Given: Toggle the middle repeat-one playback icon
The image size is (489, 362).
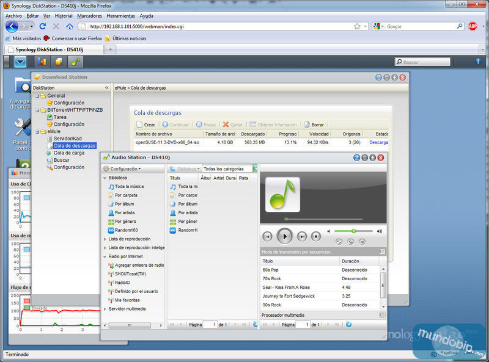Looking at the screenshot, I should (x=350, y=242).
